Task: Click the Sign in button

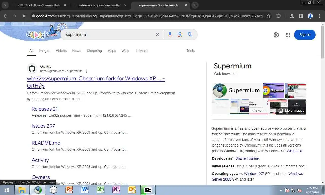Action: pos(305,35)
